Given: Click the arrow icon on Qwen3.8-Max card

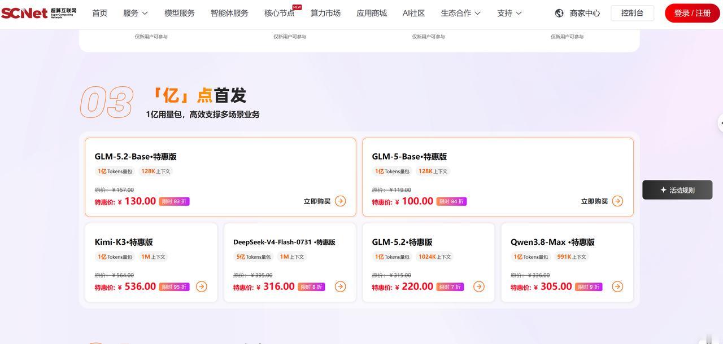Looking at the screenshot, I should 617,286.
